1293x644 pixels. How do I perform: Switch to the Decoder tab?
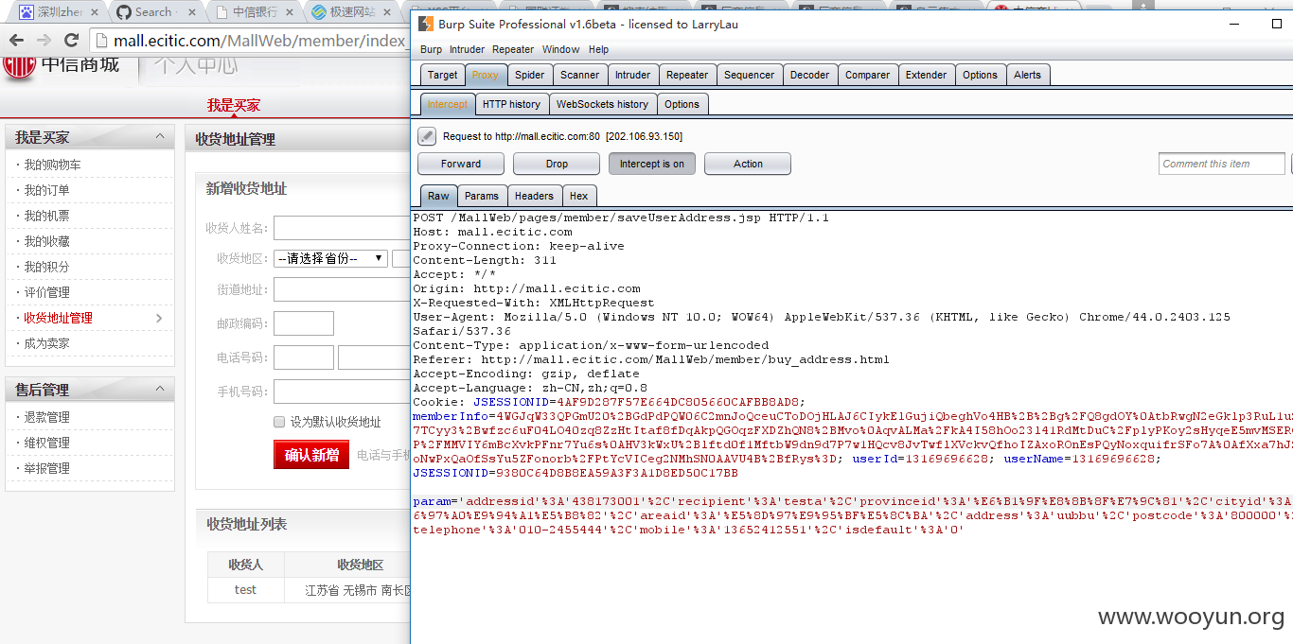[809, 75]
